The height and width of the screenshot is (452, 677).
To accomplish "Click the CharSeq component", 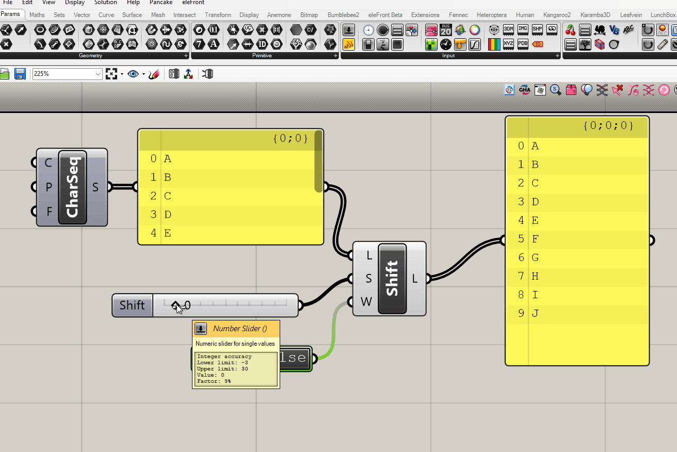I will coord(72,187).
